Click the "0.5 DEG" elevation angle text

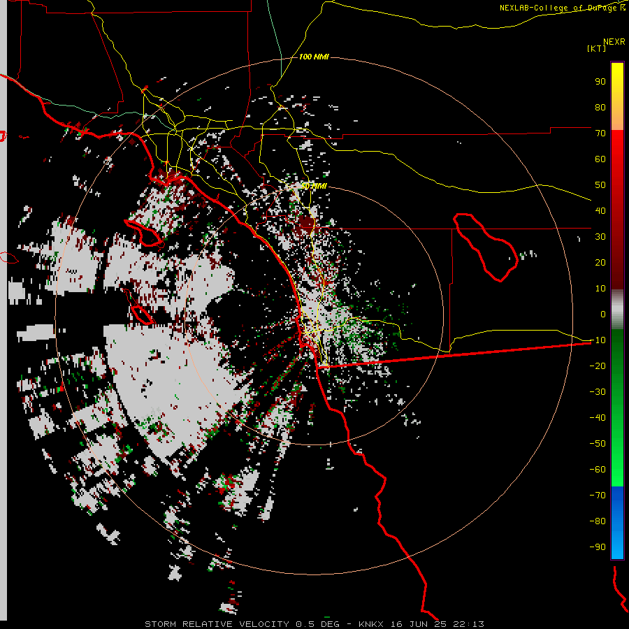[317, 624]
